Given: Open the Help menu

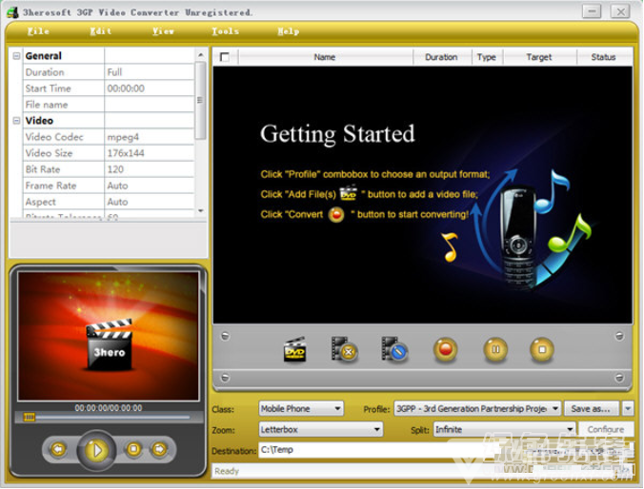Looking at the screenshot, I should (x=289, y=31).
